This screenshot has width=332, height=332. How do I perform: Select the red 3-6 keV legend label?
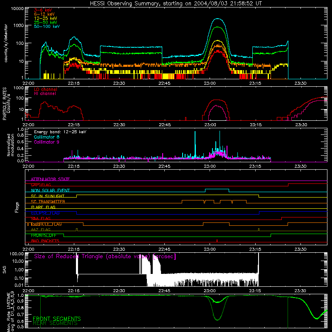[x=43, y=10]
